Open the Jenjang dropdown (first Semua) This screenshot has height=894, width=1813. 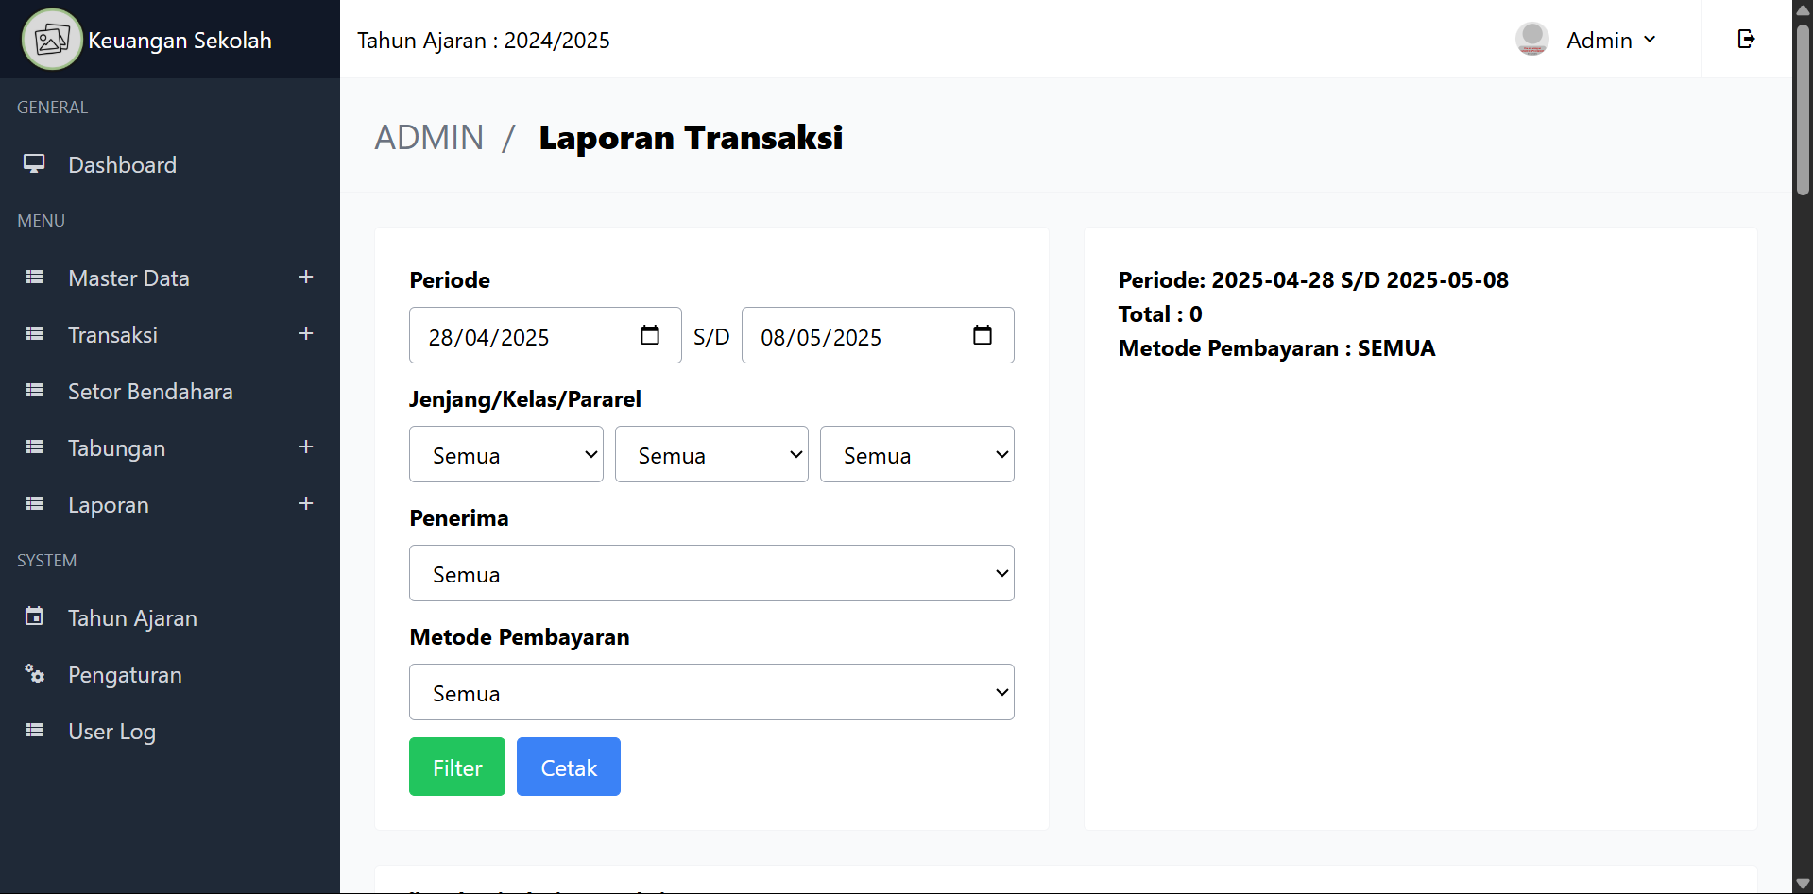(505, 454)
